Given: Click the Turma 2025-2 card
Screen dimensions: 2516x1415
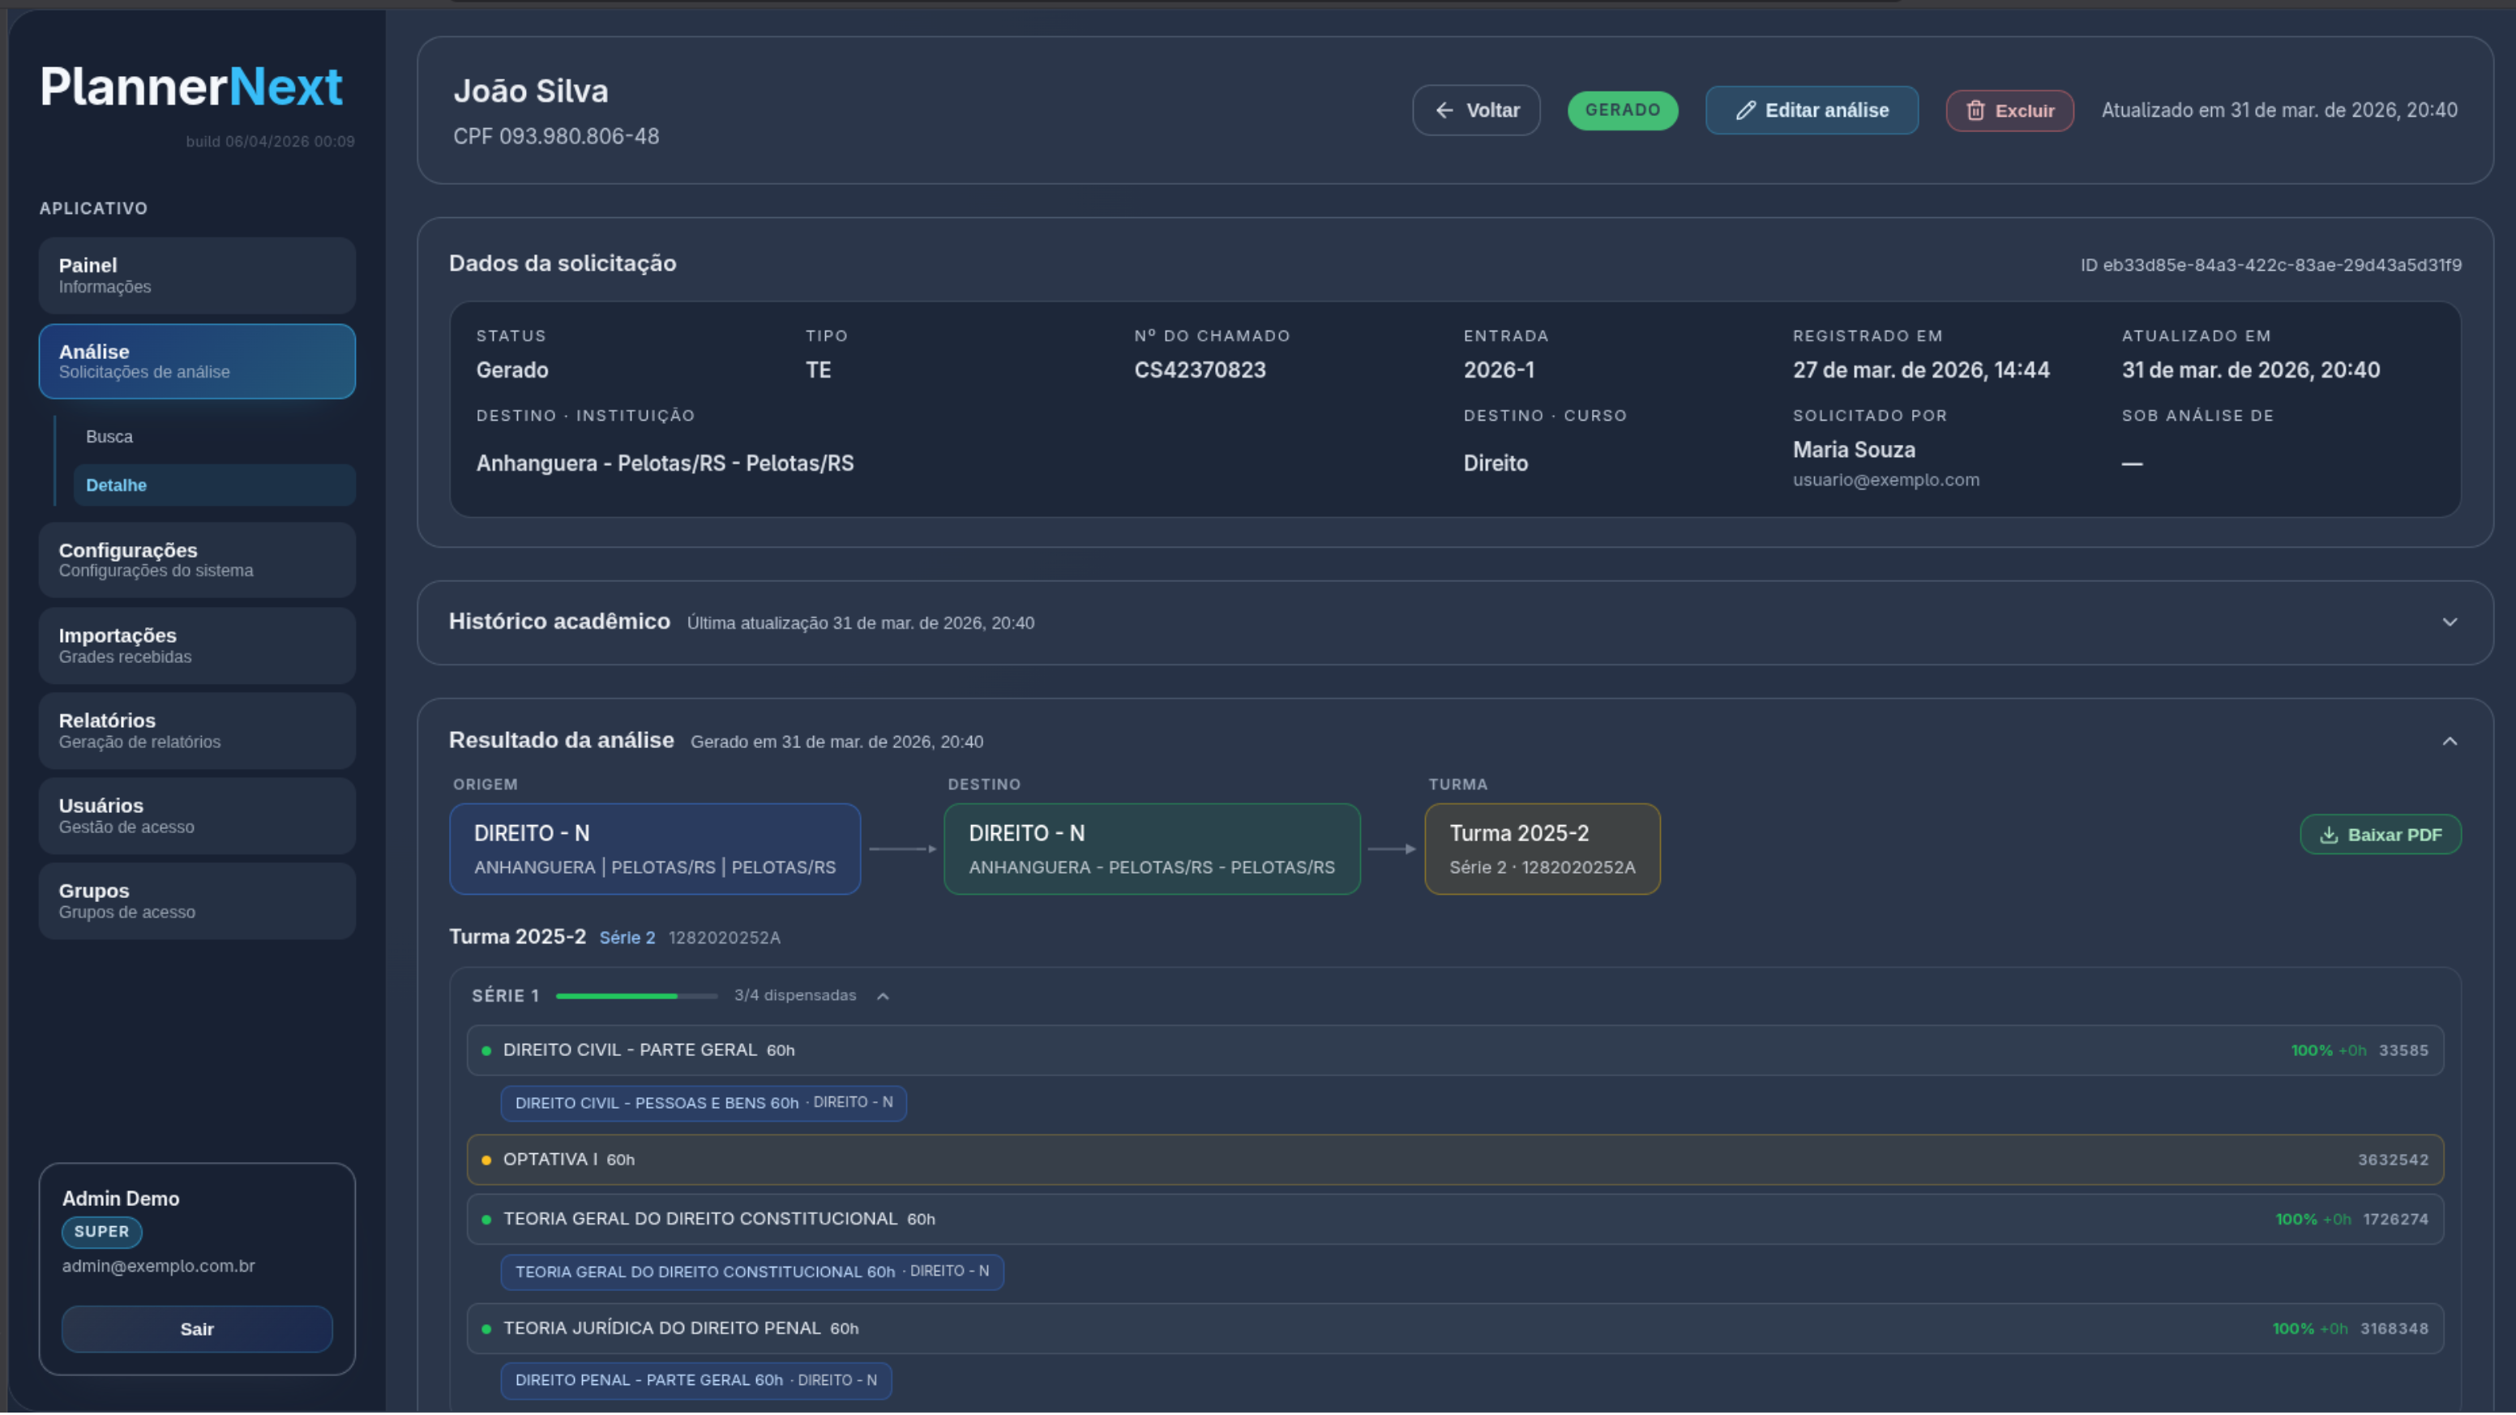Looking at the screenshot, I should point(1543,849).
